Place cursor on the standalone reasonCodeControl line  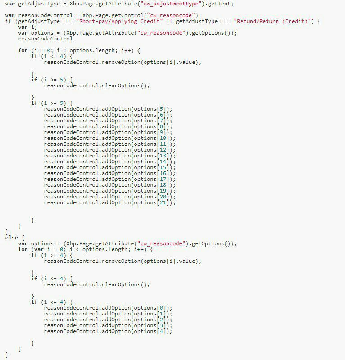coord(45,39)
